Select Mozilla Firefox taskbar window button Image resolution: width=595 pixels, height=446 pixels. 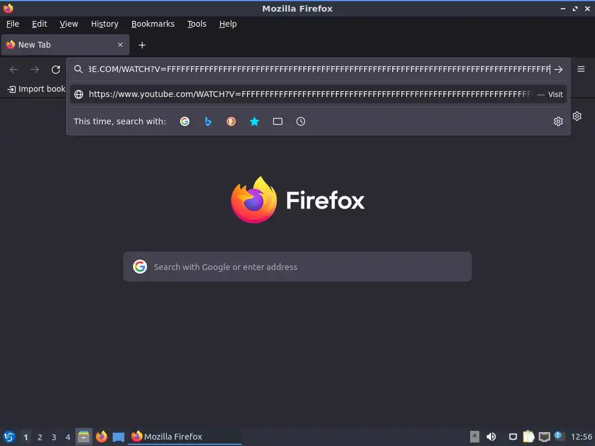(x=185, y=437)
